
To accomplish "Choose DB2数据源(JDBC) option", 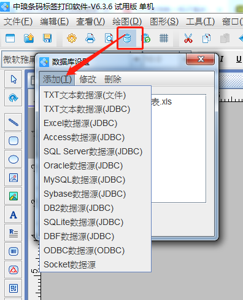I will coord(96,208).
